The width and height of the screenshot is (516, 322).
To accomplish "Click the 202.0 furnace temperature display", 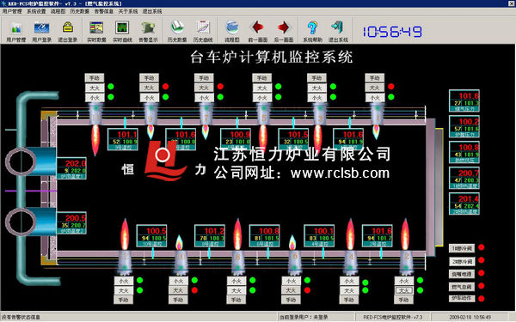I will click(x=71, y=168).
